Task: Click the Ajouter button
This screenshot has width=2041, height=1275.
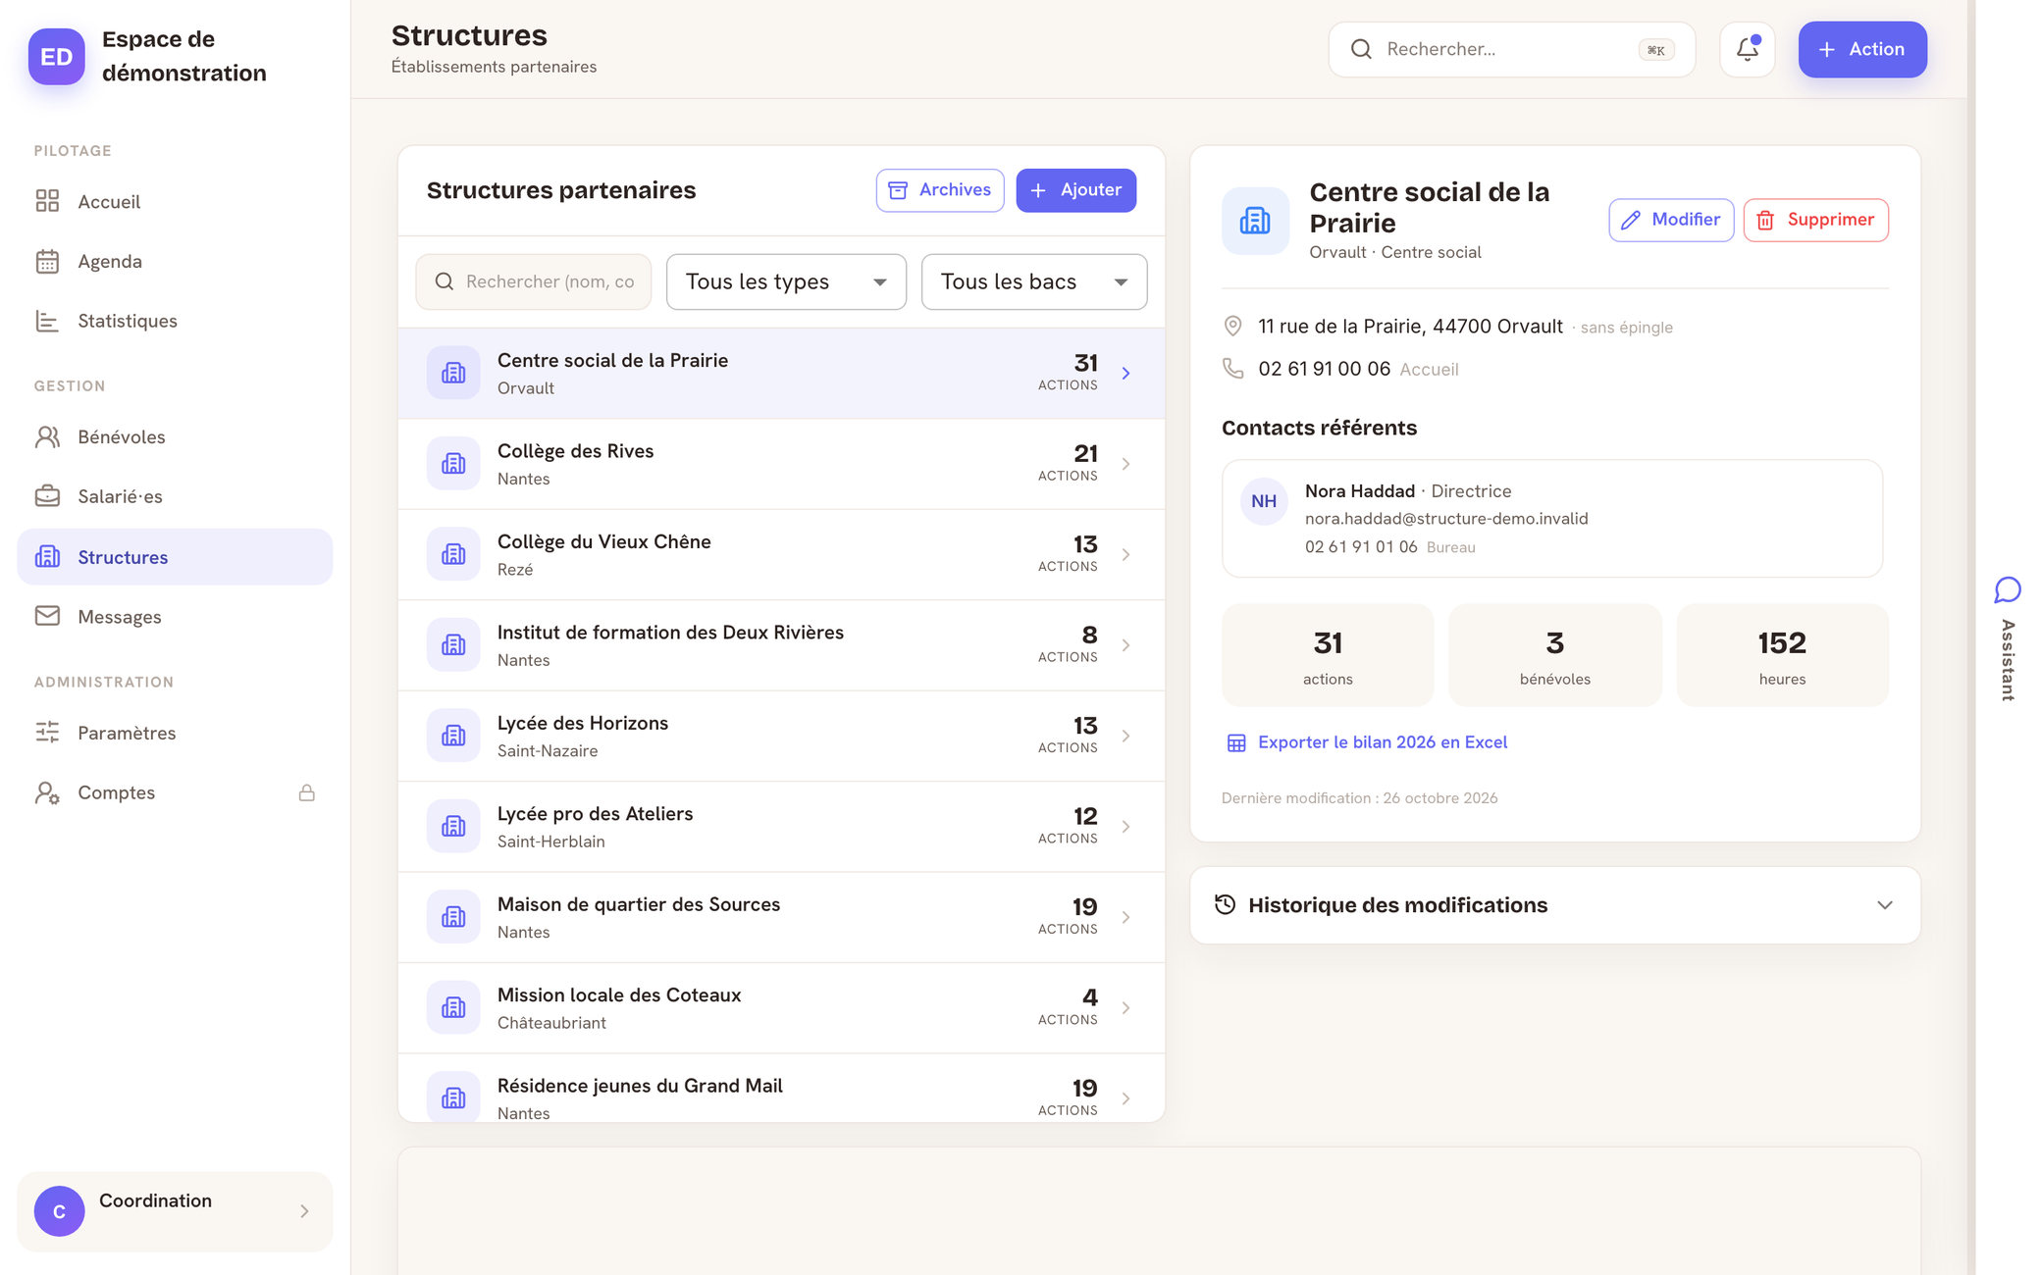Action: click(1076, 190)
